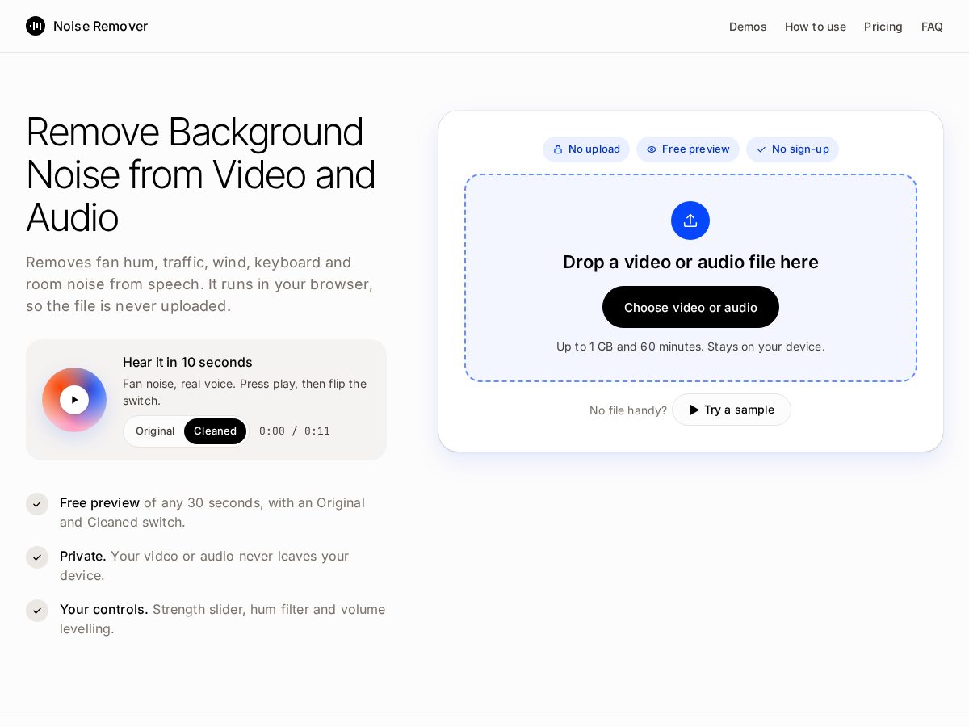Go to Pricing
Screen dimensions: 969x727
(x=883, y=27)
